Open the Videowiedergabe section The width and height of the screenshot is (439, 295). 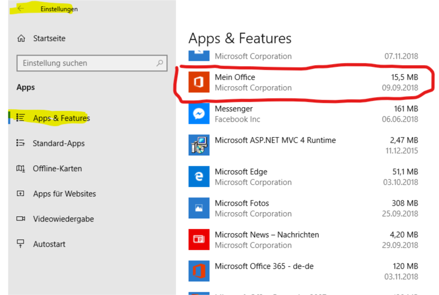pos(63,219)
